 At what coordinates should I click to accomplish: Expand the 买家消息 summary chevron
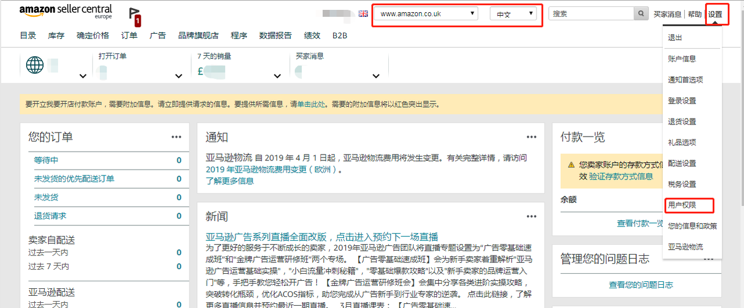click(x=377, y=76)
